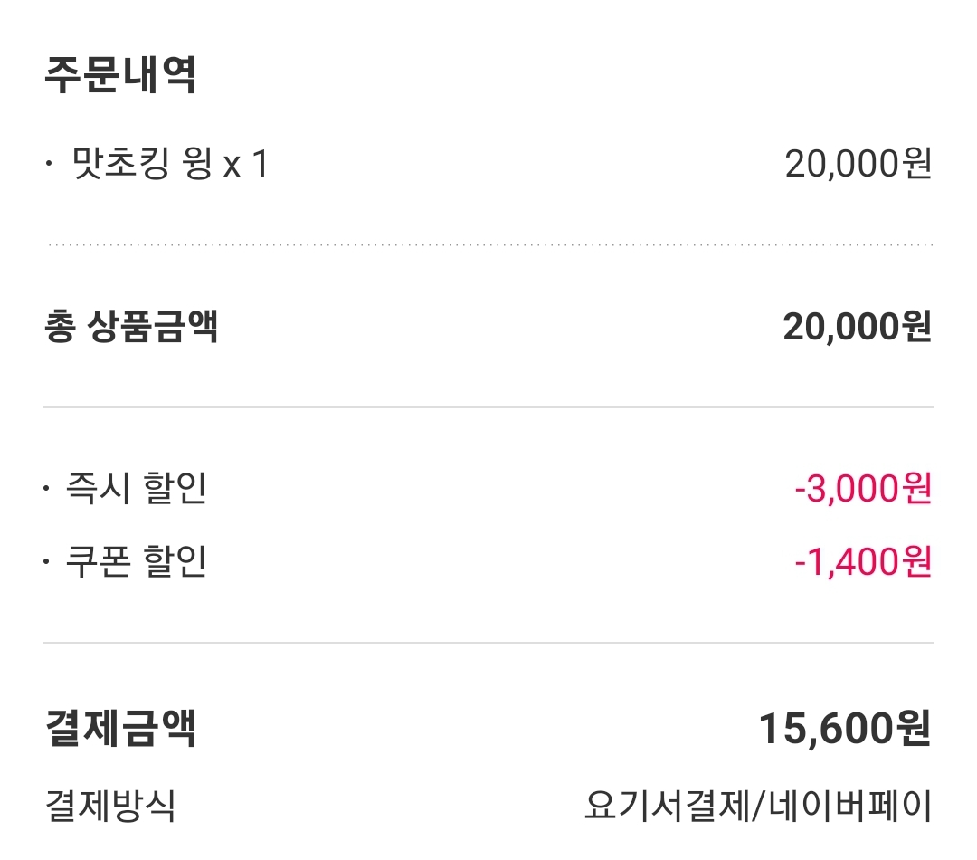Image resolution: width=977 pixels, height=860 pixels.
Task: Select the 결제금액 heading
Action: pyautogui.click(x=119, y=729)
